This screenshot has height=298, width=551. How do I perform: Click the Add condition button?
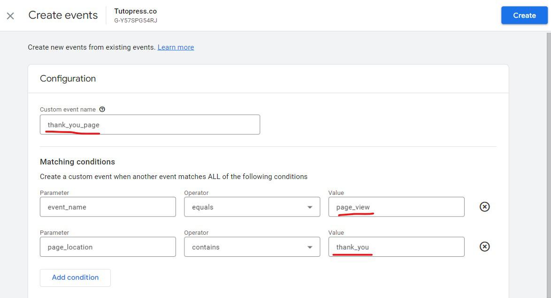[x=75, y=277]
